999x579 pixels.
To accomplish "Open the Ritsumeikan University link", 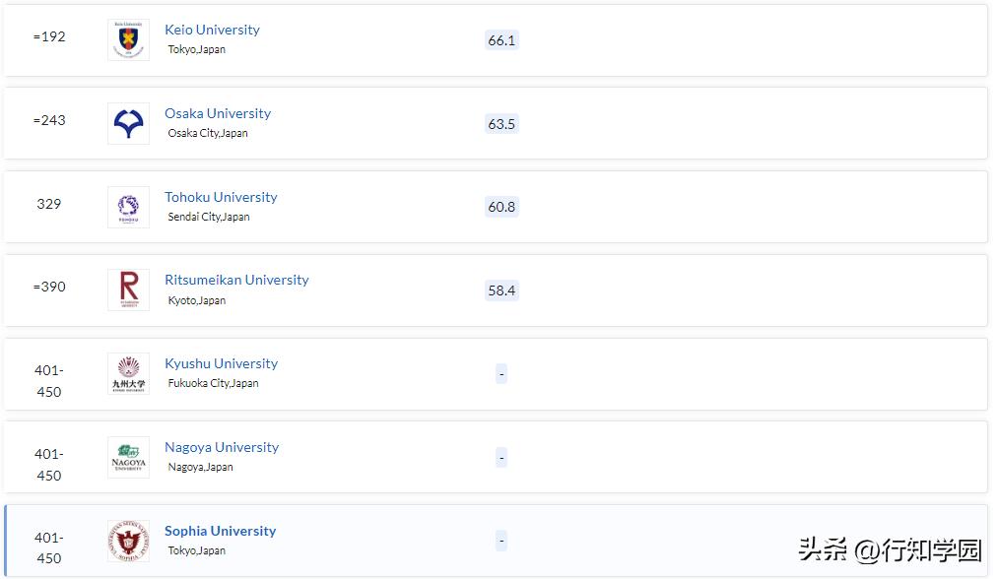I will tap(236, 280).
